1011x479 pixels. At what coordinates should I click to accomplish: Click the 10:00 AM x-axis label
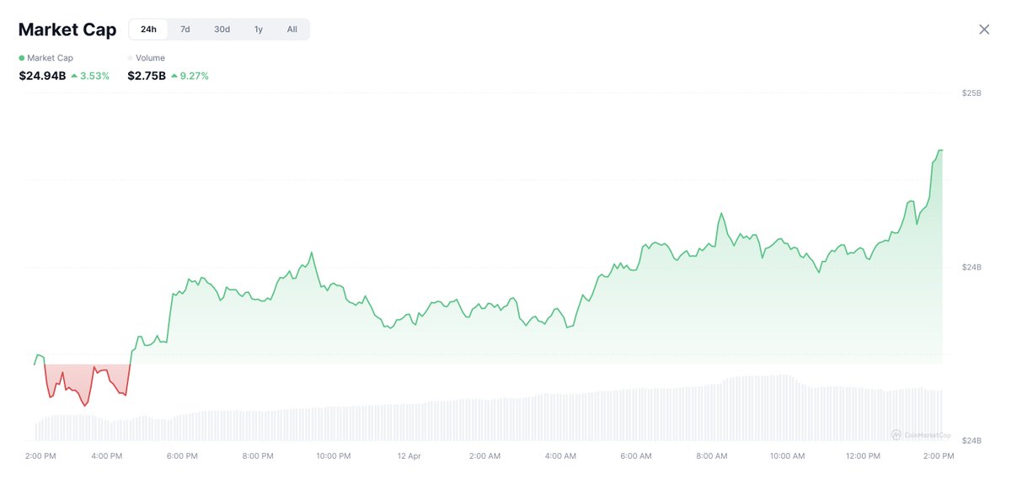[x=788, y=456]
